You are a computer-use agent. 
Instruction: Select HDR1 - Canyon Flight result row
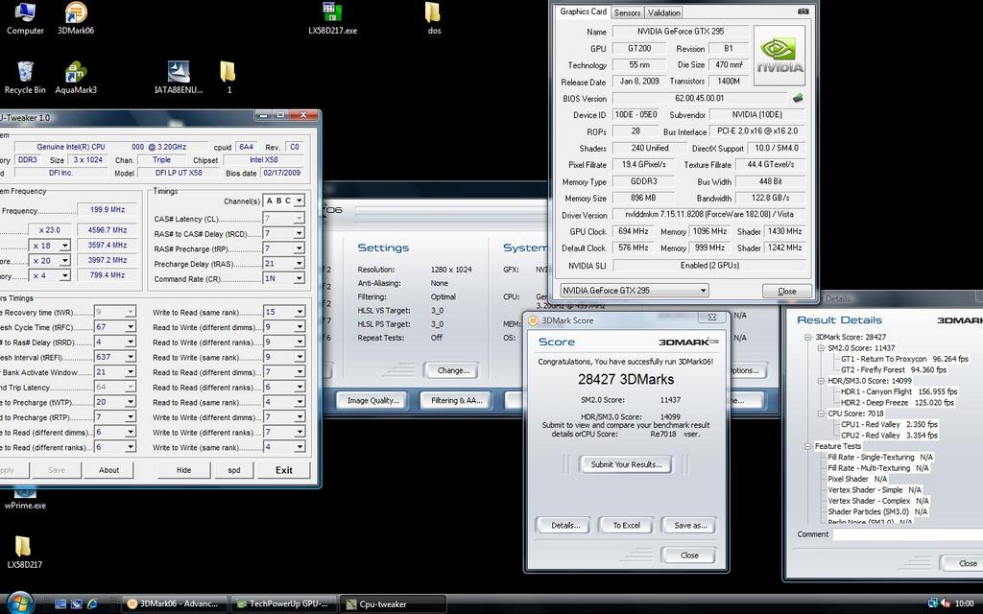click(899, 391)
